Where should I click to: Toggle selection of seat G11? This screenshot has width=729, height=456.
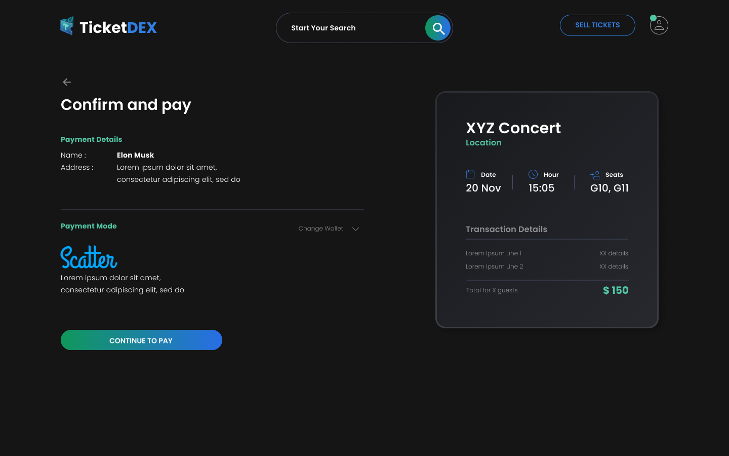(x=622, y=187)
